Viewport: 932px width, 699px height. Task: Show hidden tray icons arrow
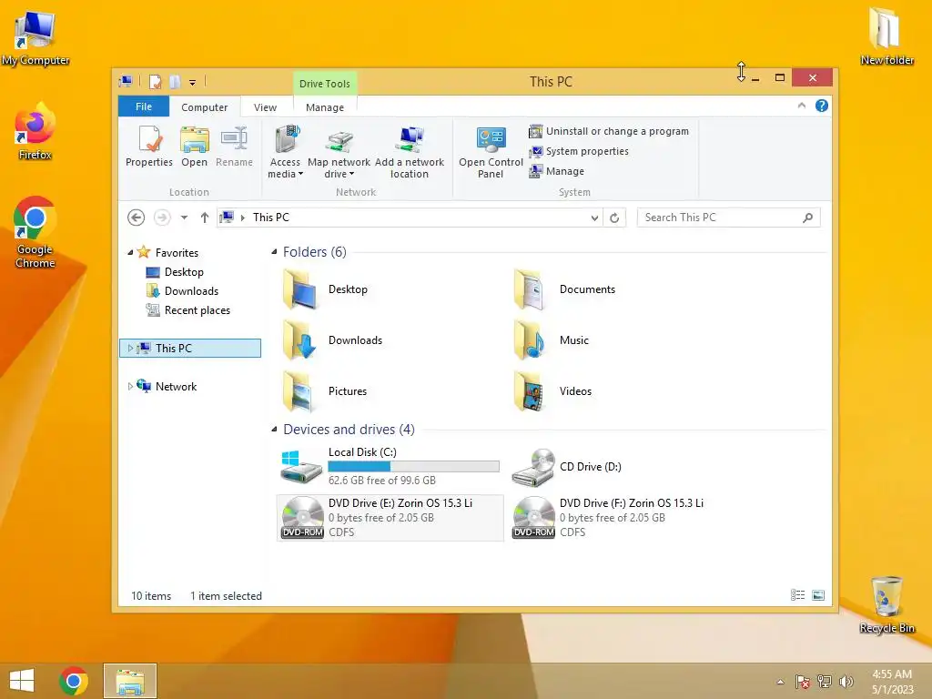780,682
